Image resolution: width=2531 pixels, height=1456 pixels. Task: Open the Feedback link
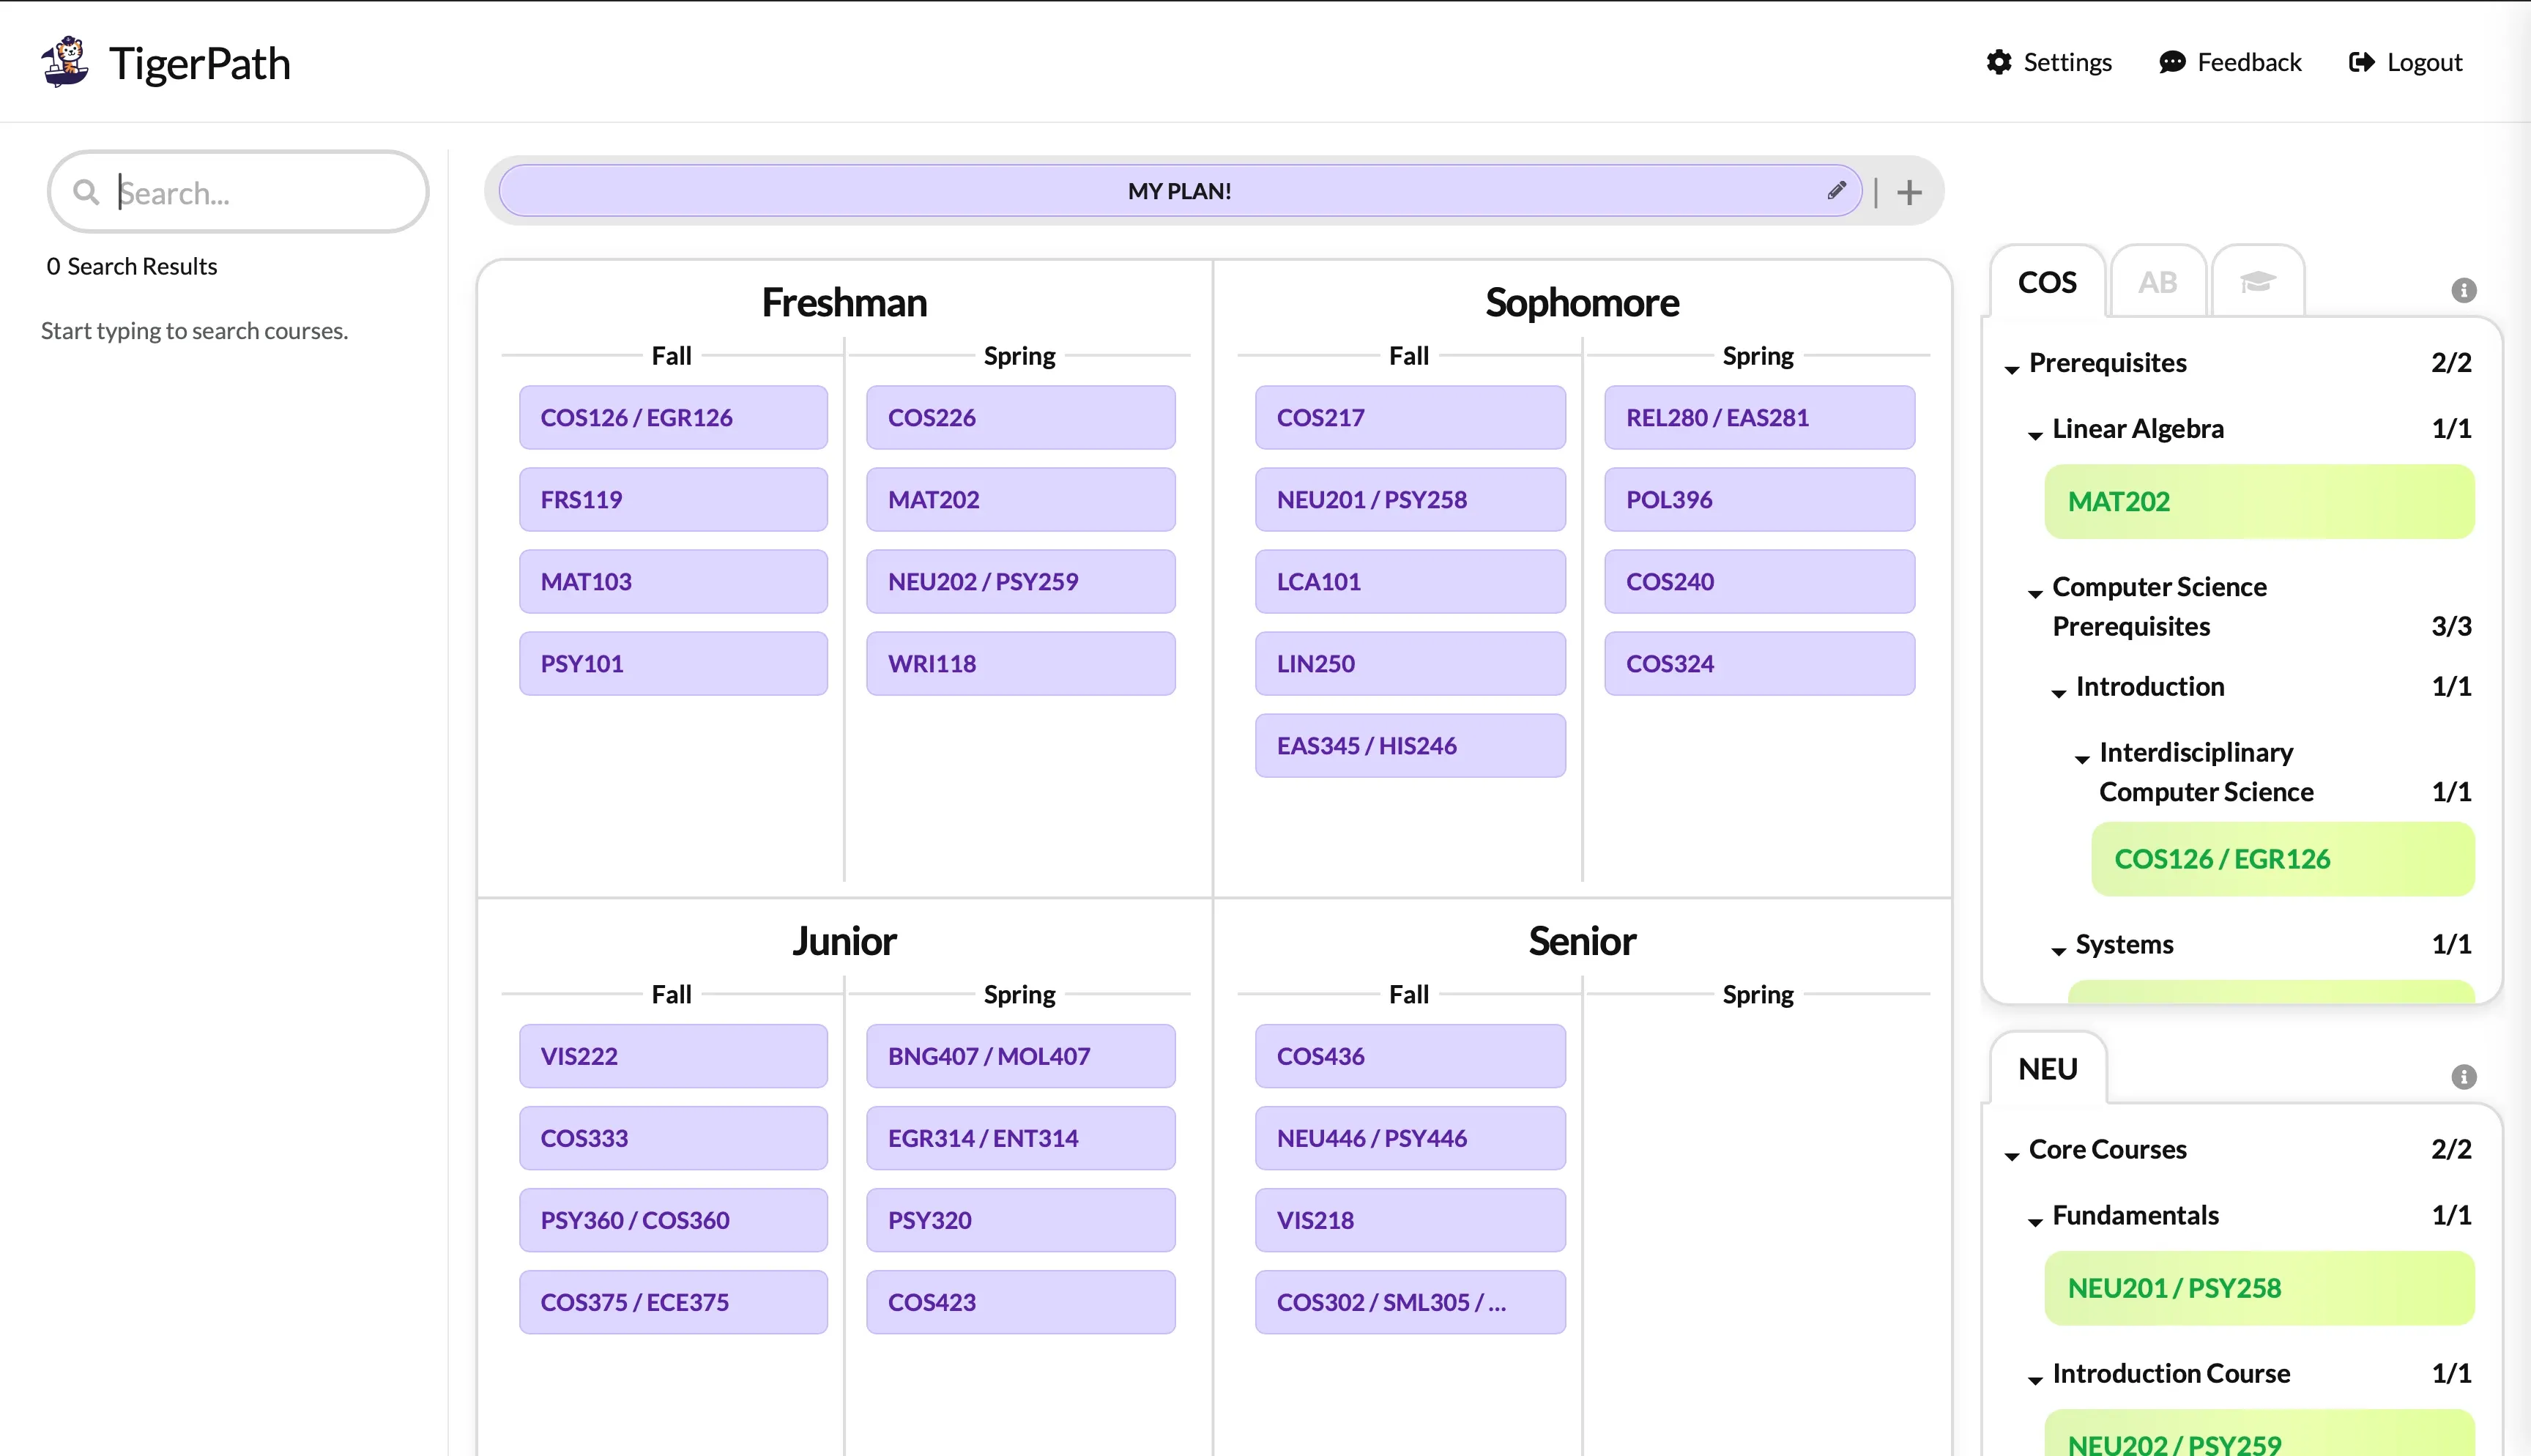tap(2249, 62)
